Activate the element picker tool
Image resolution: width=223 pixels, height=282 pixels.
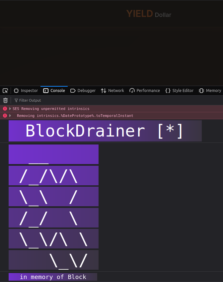(x=5, y=91)
